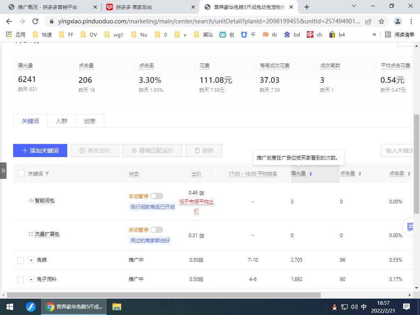This screenshot has height=315, width=420.
Task: Open Chrome tab search dropdown
Action: pyautogui.click(x=354, y=6)
